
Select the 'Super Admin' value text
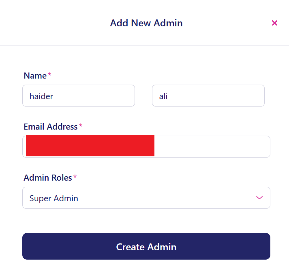54,198
